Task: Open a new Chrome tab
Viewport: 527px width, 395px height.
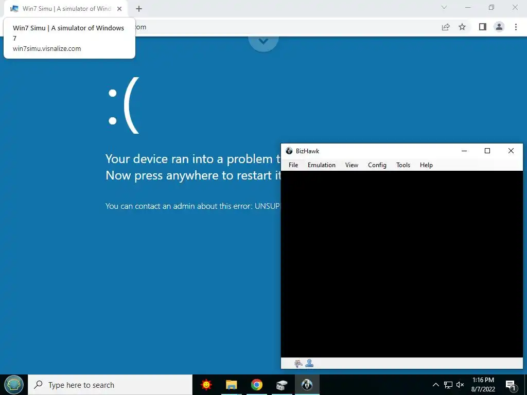Action: tap(139, 9)
